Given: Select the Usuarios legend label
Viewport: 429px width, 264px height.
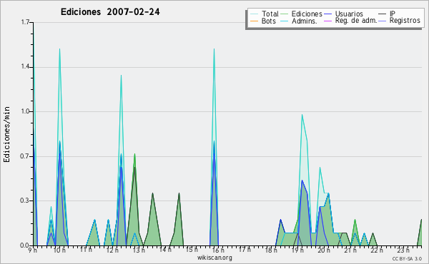Looking at the screenshot, I should (349, 14).
